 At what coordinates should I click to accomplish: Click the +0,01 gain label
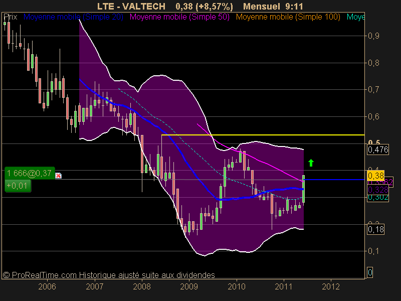tap(18, 186)
